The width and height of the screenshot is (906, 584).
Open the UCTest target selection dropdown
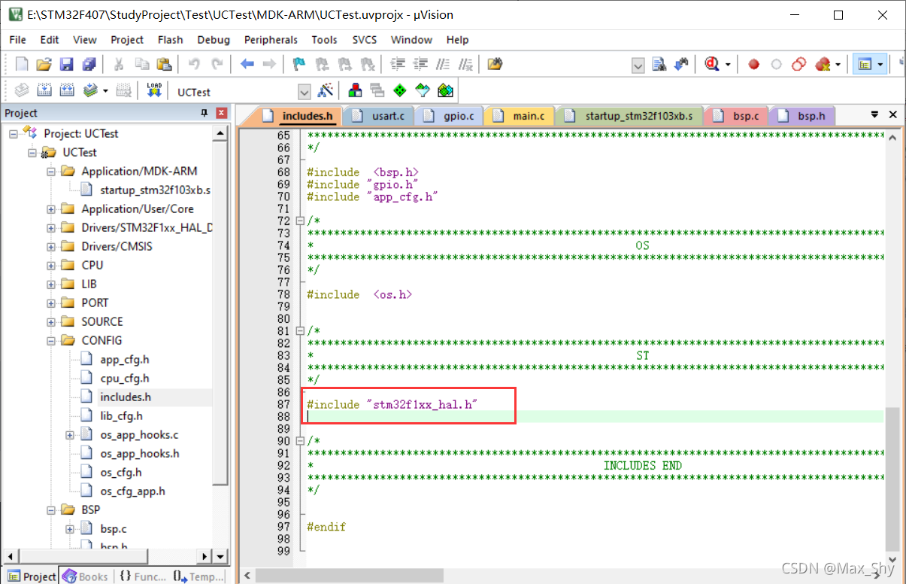pos(305,92)
